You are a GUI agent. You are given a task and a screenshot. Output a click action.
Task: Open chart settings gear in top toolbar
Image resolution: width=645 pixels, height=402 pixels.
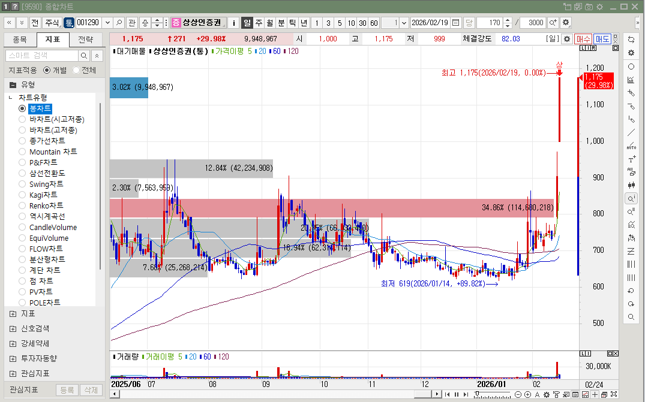tap(566, 23)
